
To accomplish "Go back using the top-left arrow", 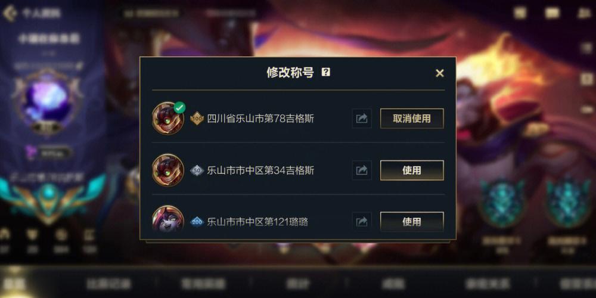I will coord(9,13).
